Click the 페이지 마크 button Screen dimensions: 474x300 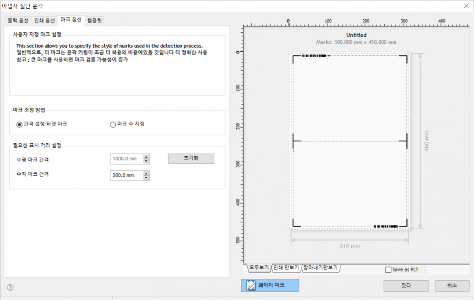[x=270, y=285]
